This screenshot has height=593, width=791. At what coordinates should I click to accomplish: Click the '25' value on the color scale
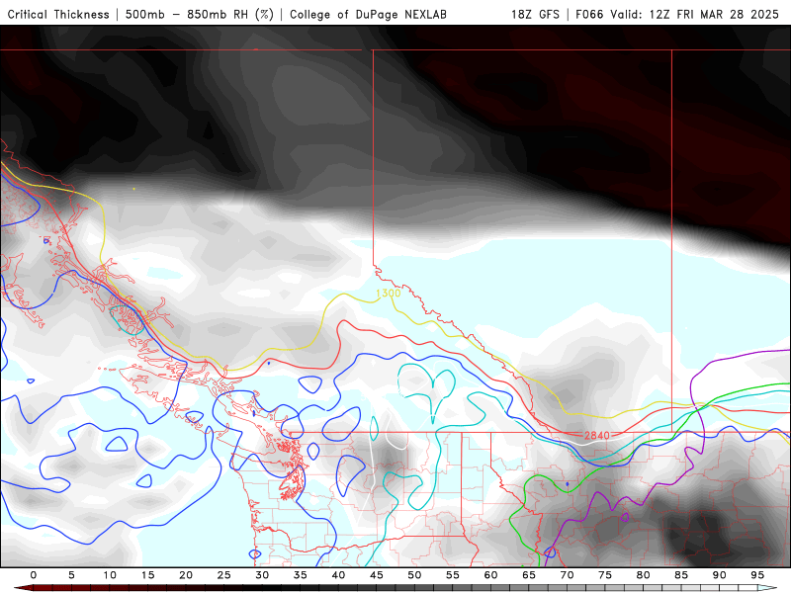(x=224, y=575)
